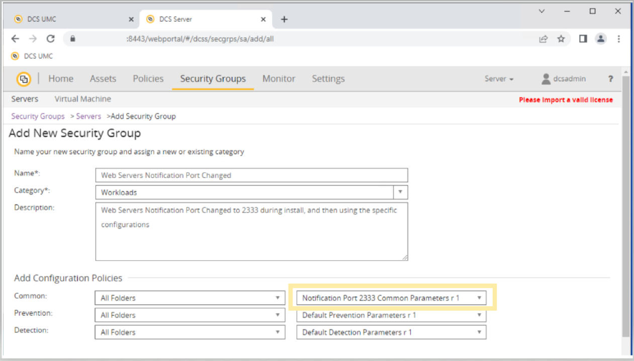Open the Default Detection Parameters dropdown
The height and width of the screenshot is (361, 634).
391,332
